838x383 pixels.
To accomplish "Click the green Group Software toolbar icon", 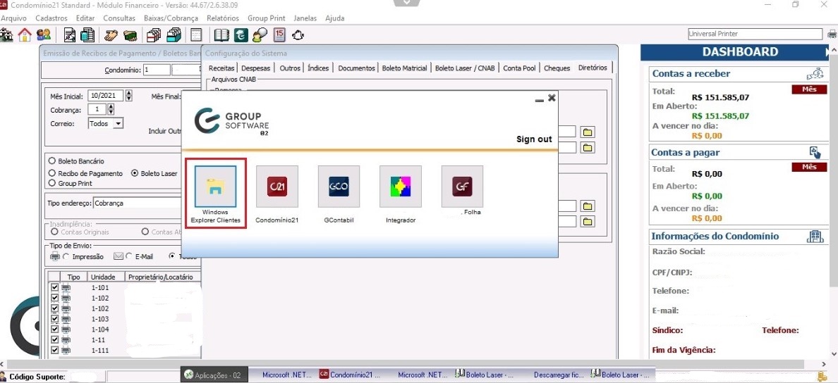I will coord(241,35).
